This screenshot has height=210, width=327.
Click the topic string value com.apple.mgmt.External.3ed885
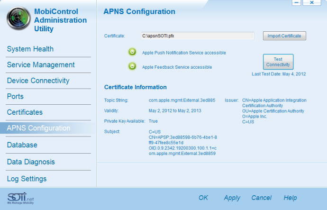(x=182, y=100)
